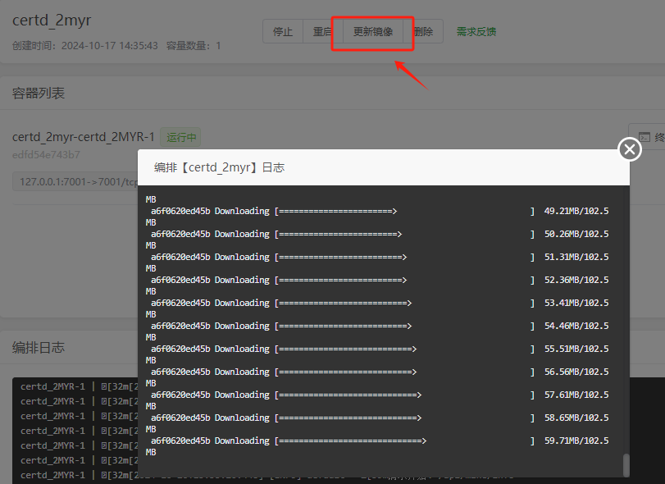Click the log dialog vertical scrollbar
This screenshot has height=484, width=665.
coord(626,465)
